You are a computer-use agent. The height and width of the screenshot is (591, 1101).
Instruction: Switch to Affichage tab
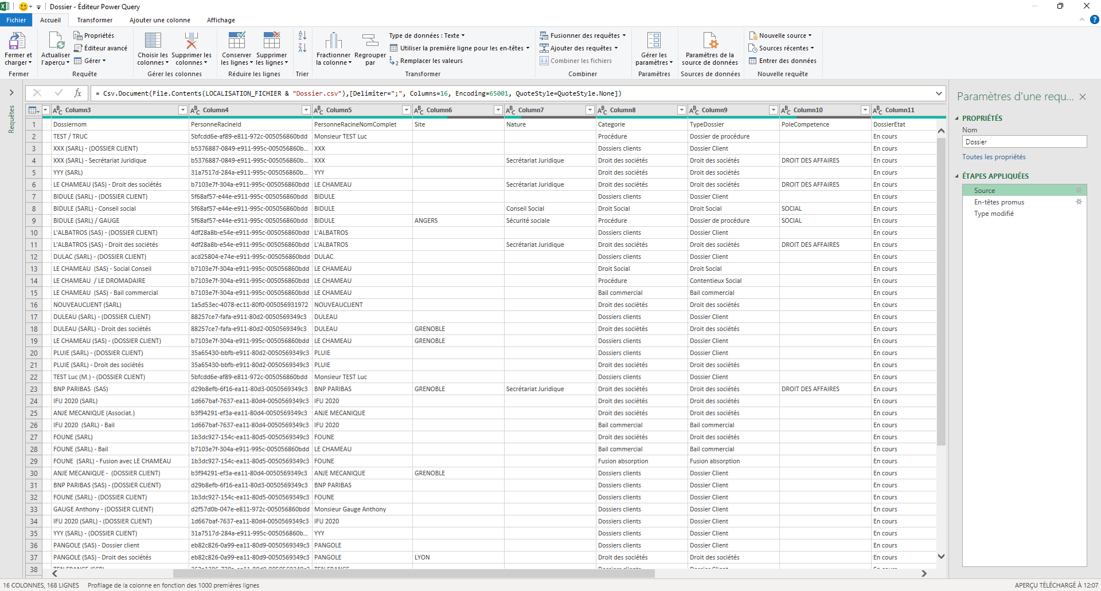click(221, 20)
